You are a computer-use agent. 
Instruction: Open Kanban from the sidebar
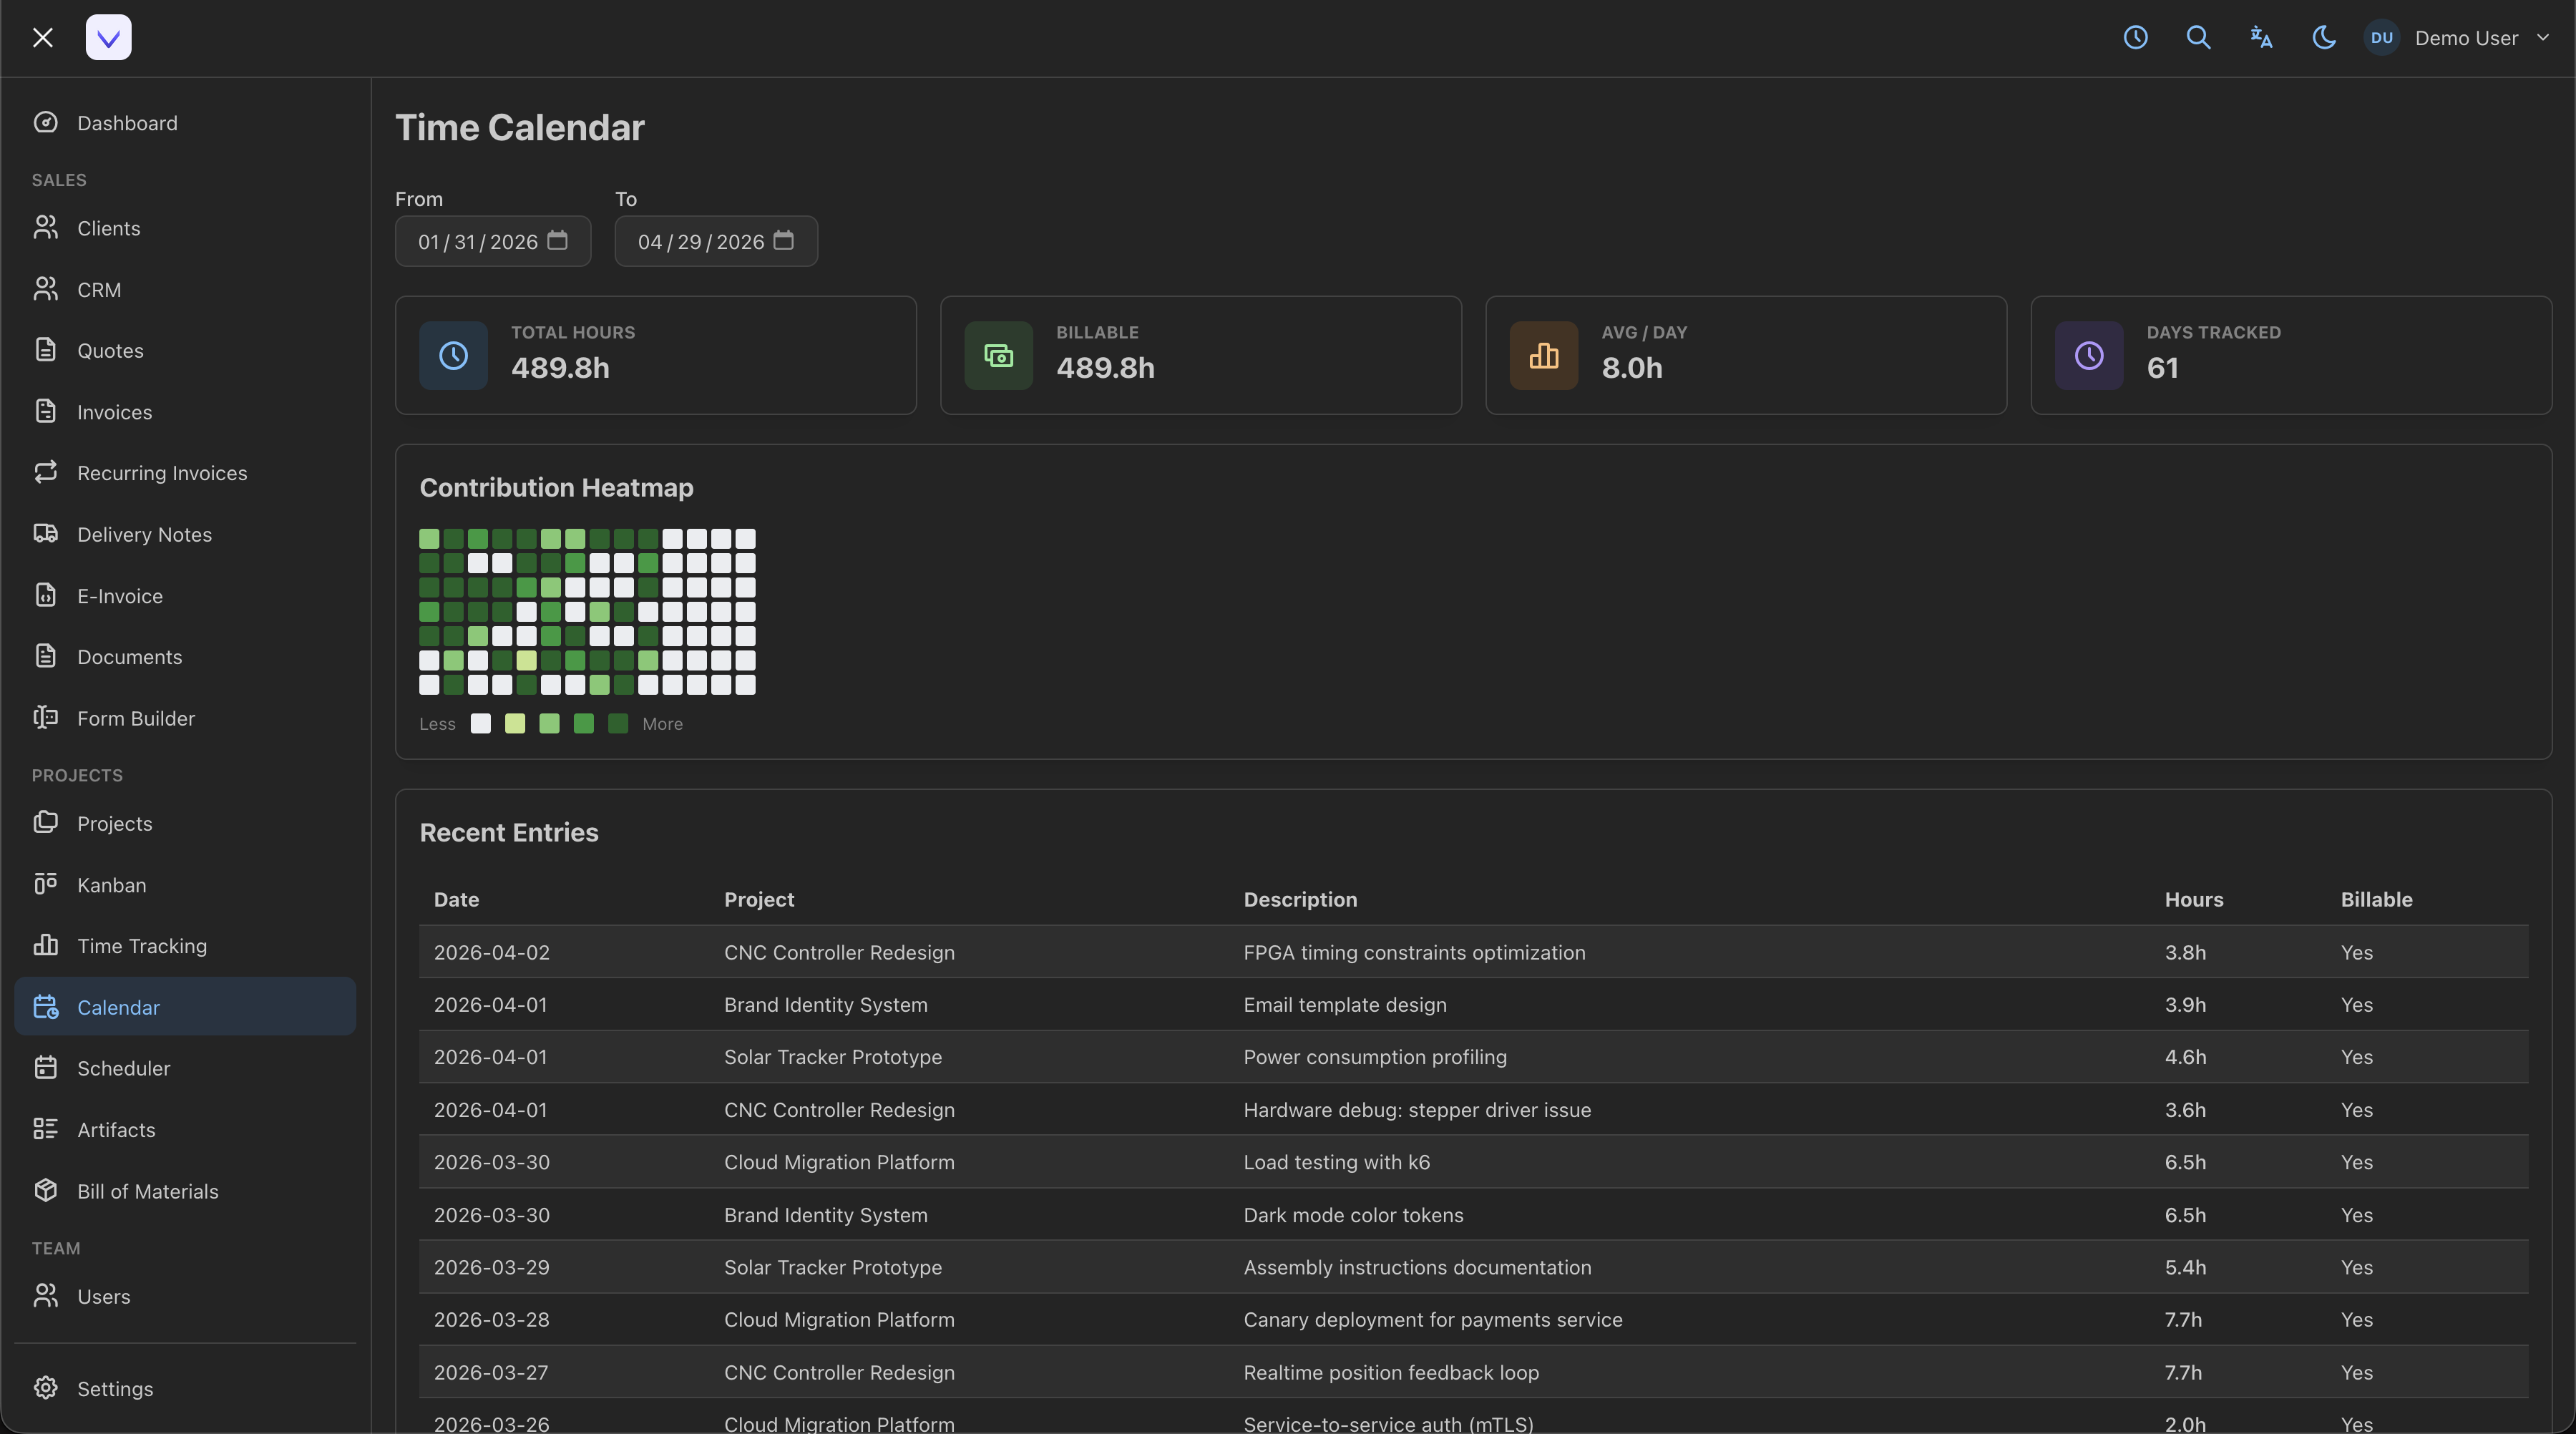pos(111,885)
